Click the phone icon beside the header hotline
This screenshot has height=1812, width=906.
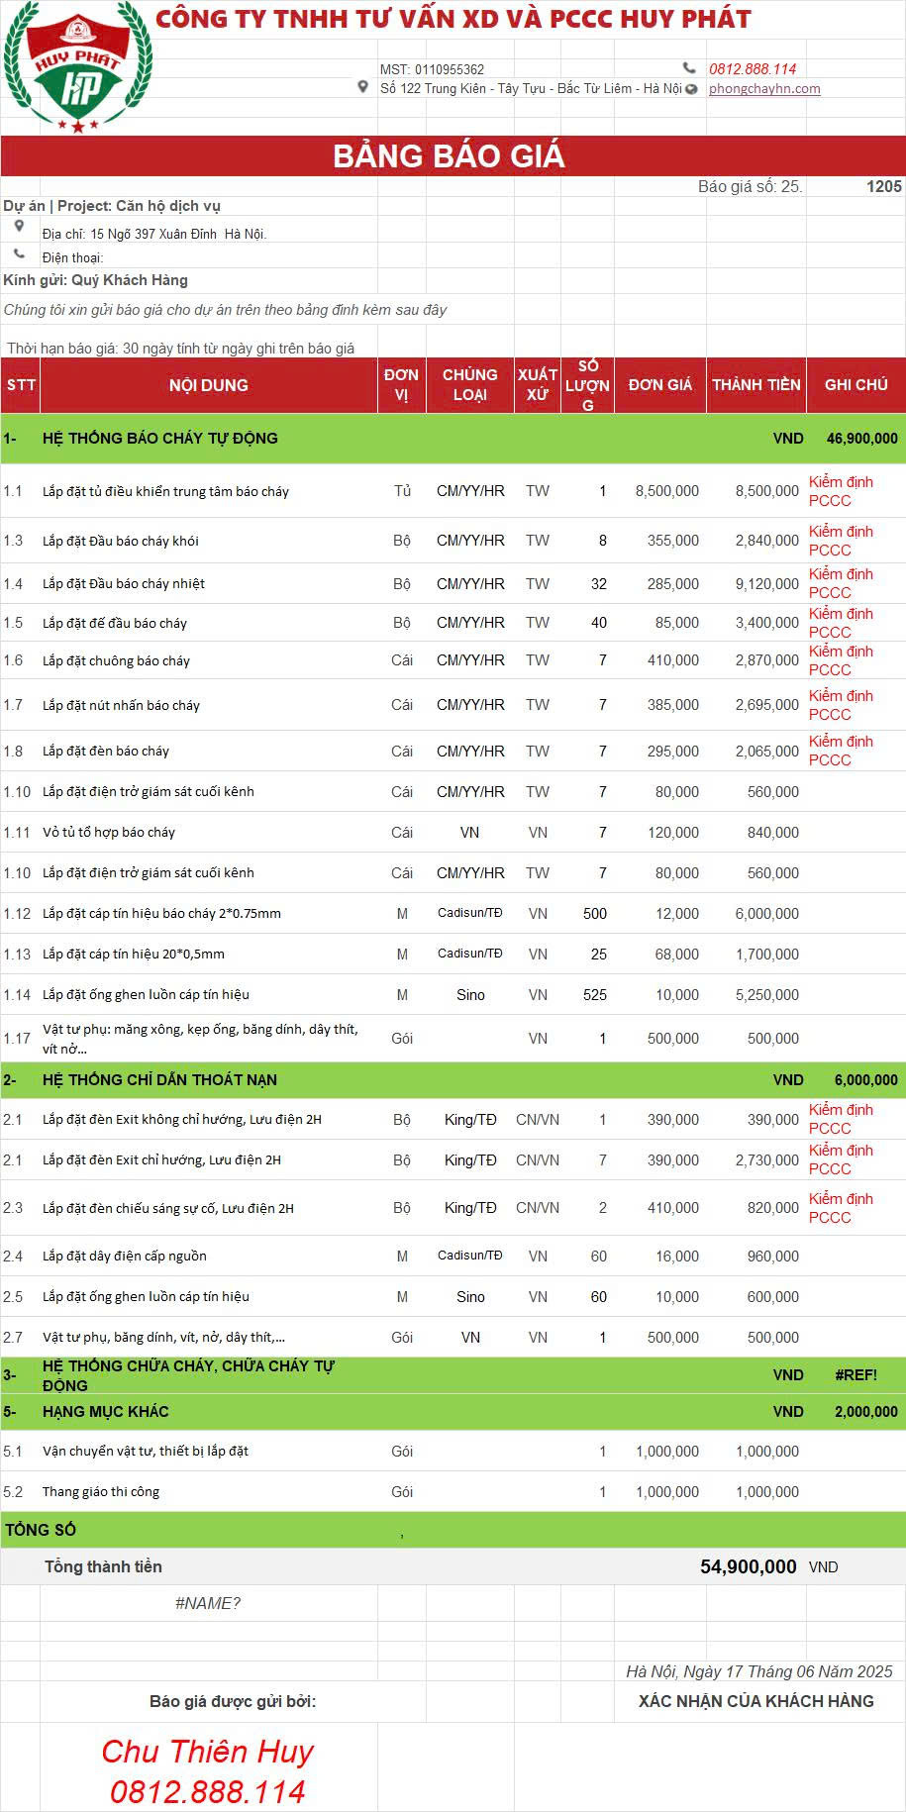pos(689,68)
